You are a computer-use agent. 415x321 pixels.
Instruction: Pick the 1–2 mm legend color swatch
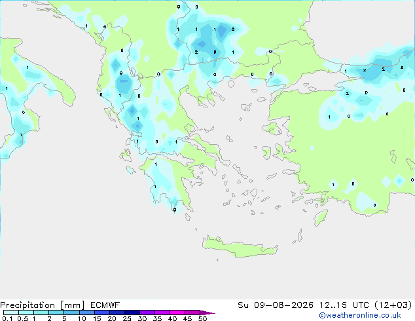click(41, 312)
